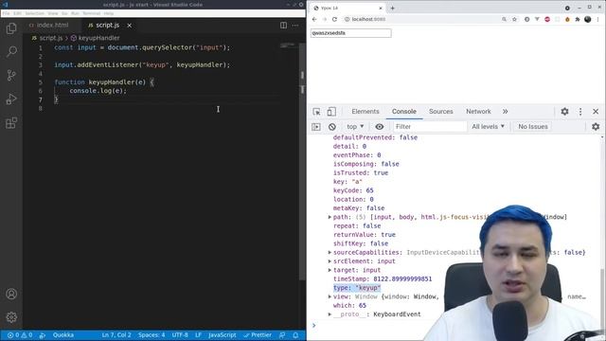The height and width of the screenshot is (341, 606).
Task: Click the No Issues button
Action: pyautogui.click(x=533, y=126)
